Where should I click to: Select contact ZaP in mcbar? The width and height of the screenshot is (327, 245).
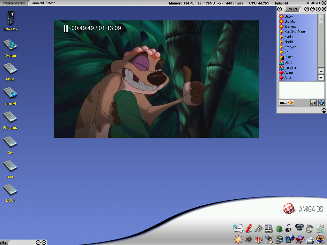[298, 52]
